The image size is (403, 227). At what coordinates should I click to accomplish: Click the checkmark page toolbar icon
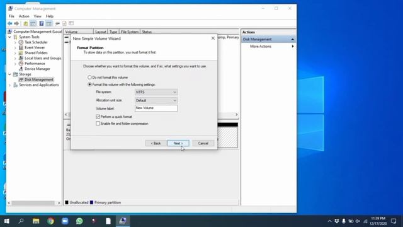64,24
